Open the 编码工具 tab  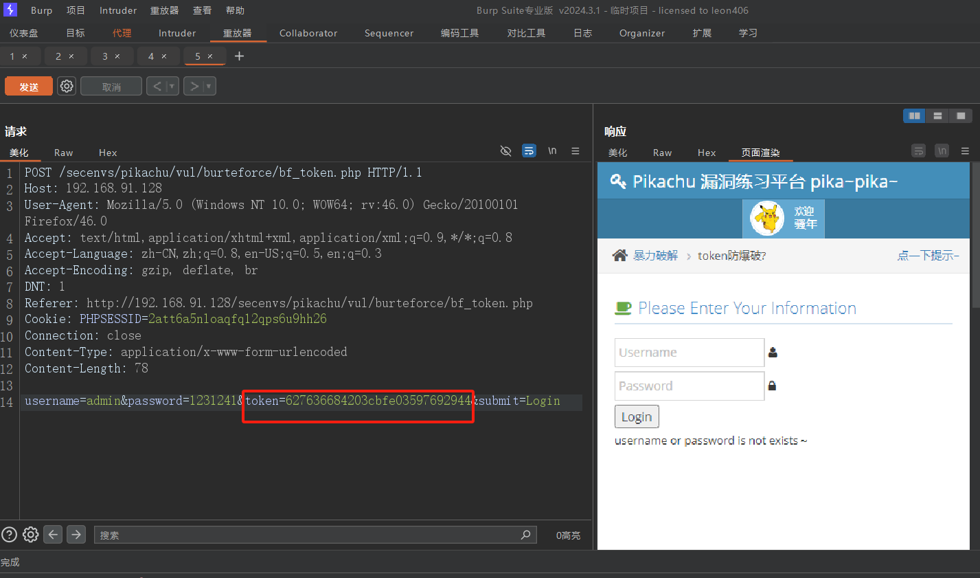pyautogui.click(x=460, y=33)
